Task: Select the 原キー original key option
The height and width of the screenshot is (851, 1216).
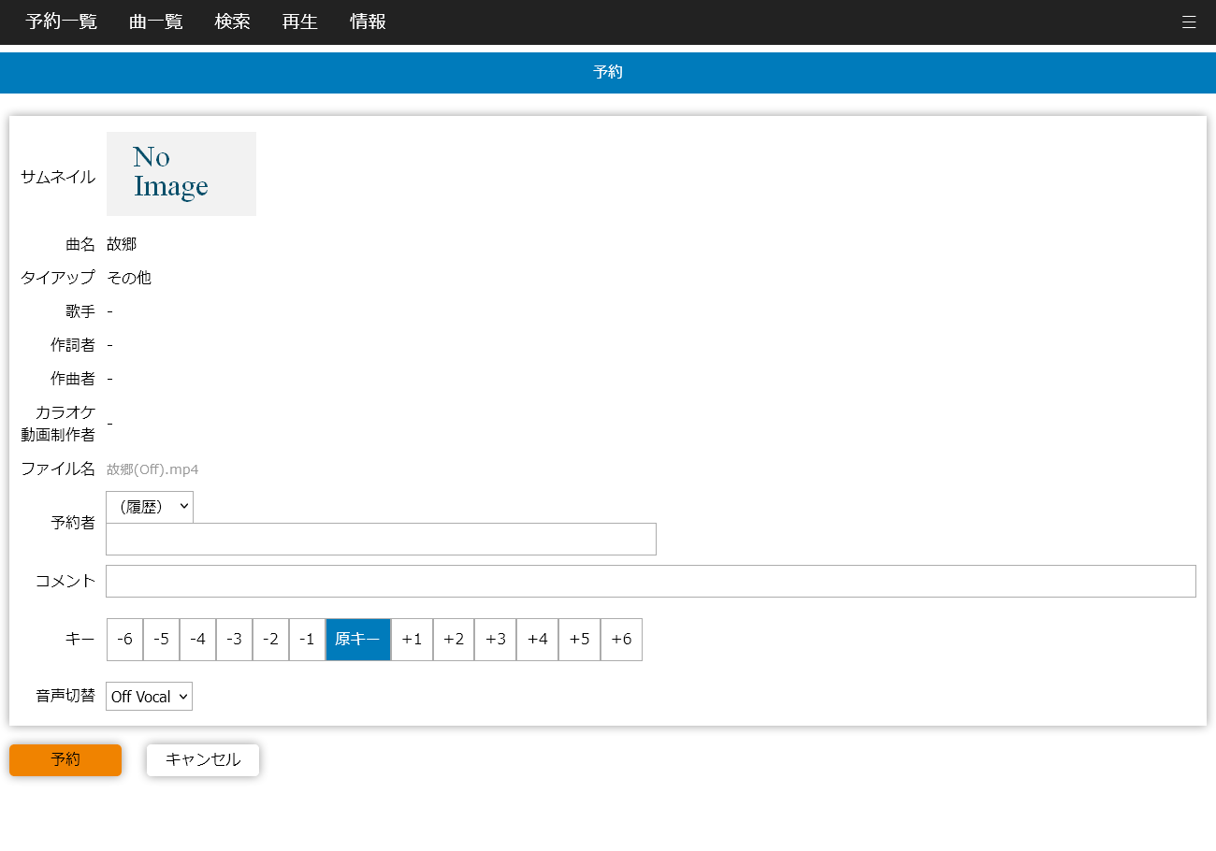Action: [x=358, y=640]
